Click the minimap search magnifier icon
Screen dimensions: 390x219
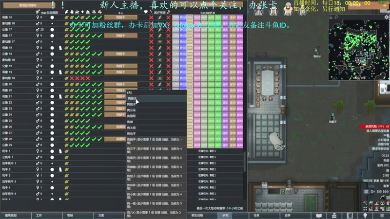pyautogui.click(x=336, y=17)
